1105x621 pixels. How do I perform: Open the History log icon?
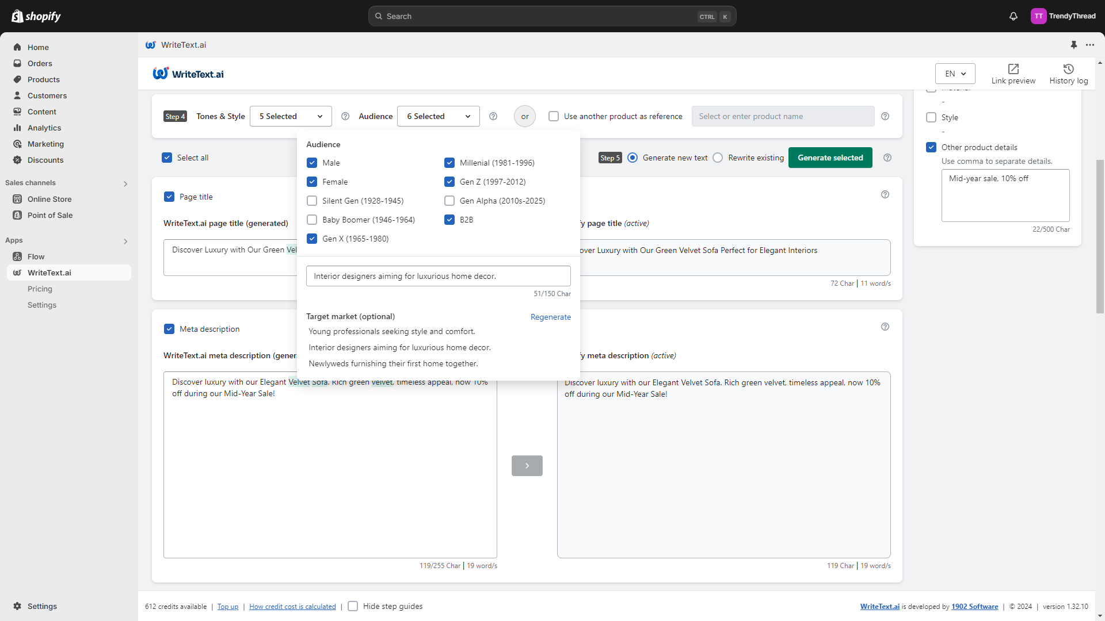coord(1068,69)
